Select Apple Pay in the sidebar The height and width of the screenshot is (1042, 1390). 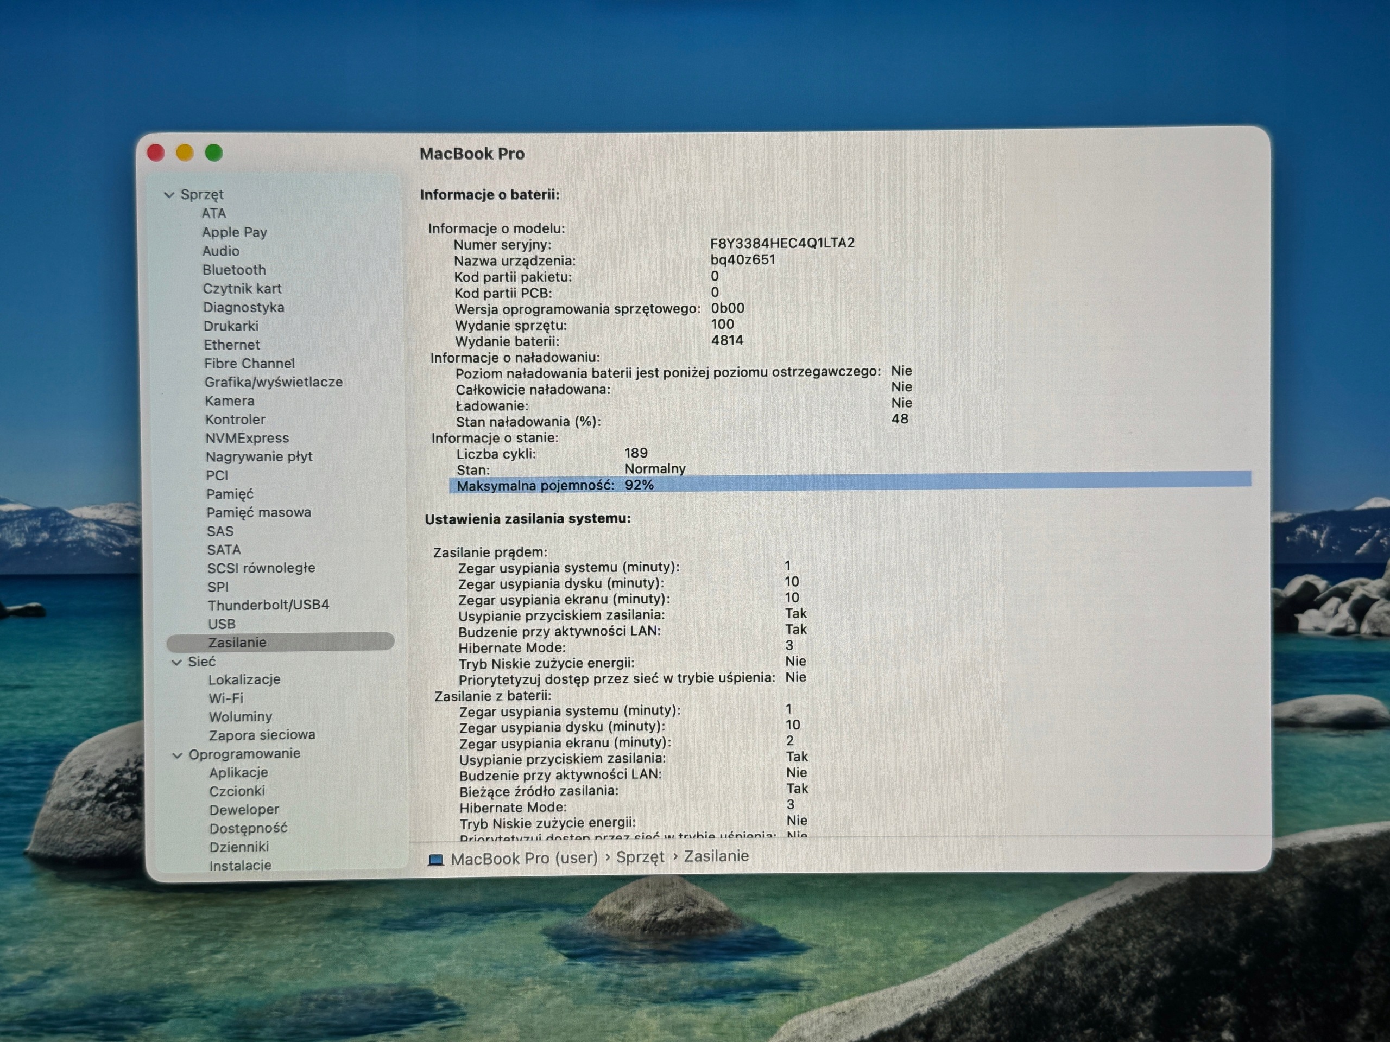coord(235,232)
